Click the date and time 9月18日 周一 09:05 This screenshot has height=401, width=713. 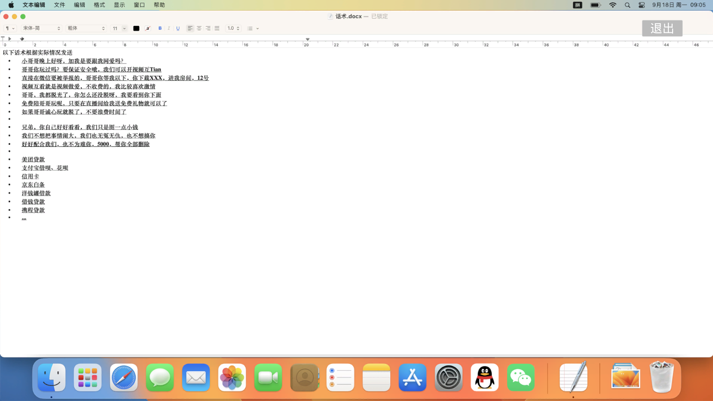tap(679, 5)
